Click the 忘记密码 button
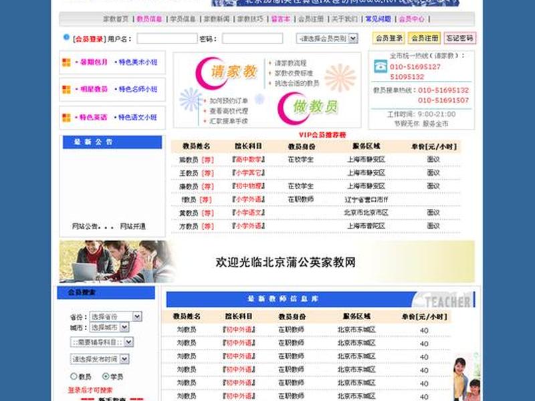 (x=459, y=38)
